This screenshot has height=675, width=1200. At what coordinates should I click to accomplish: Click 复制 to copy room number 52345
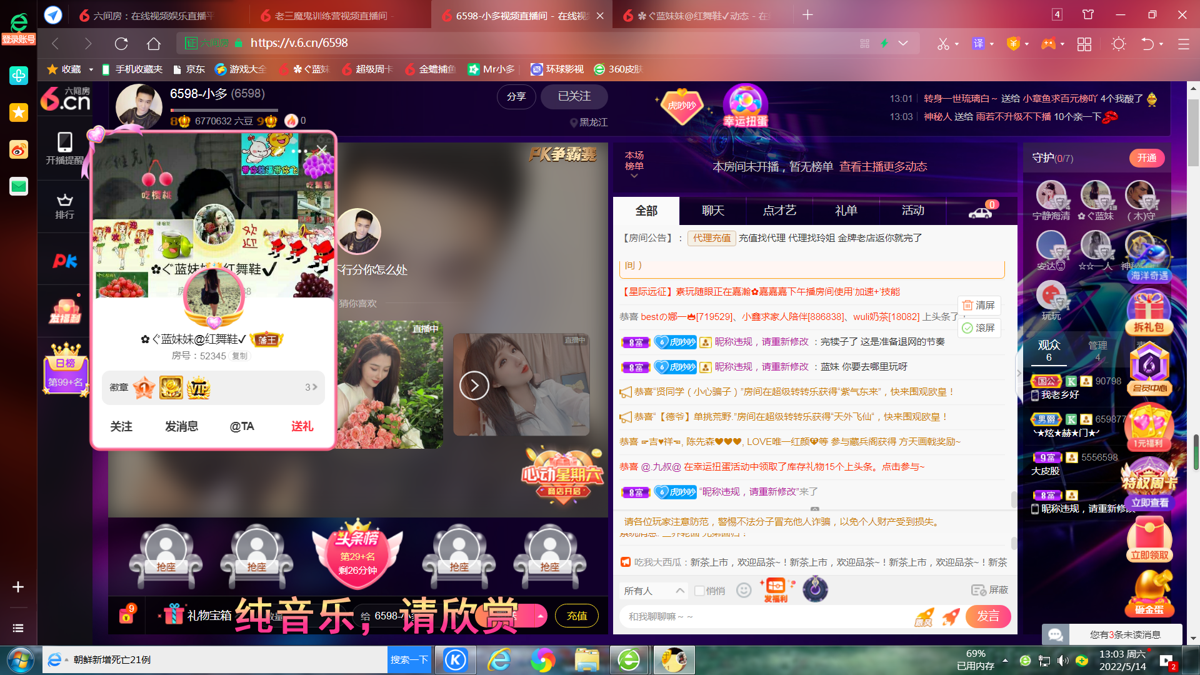click(239, 356)
